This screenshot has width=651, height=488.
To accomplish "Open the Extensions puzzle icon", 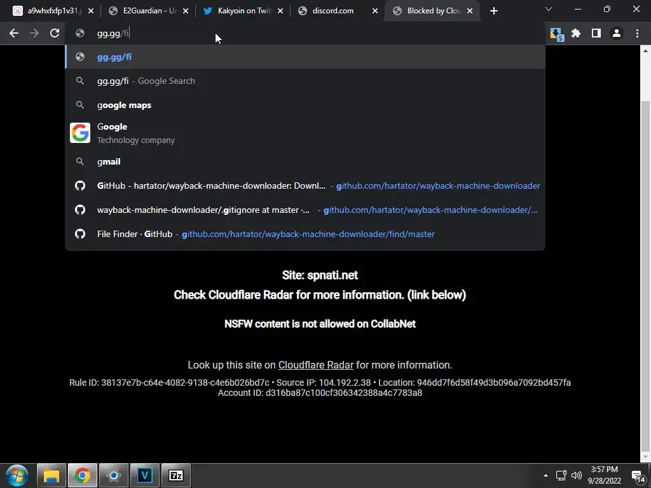I will coord(576,33).
